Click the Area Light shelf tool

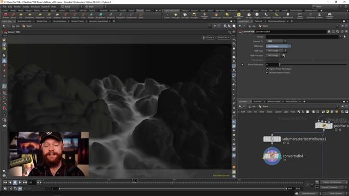tap(194, 16)
